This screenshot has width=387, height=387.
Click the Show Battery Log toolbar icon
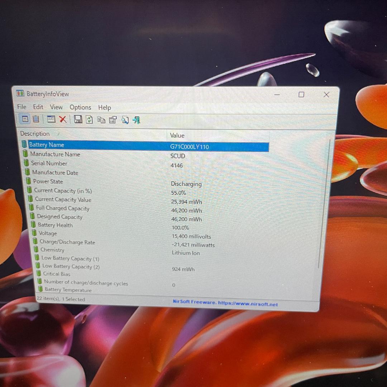36,119
